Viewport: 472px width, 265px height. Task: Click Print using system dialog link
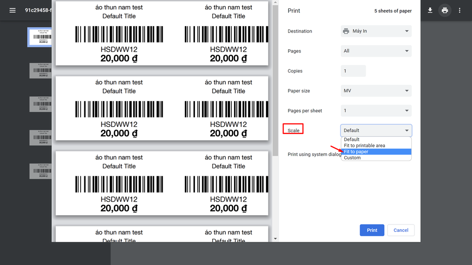(x=314, y=155)
